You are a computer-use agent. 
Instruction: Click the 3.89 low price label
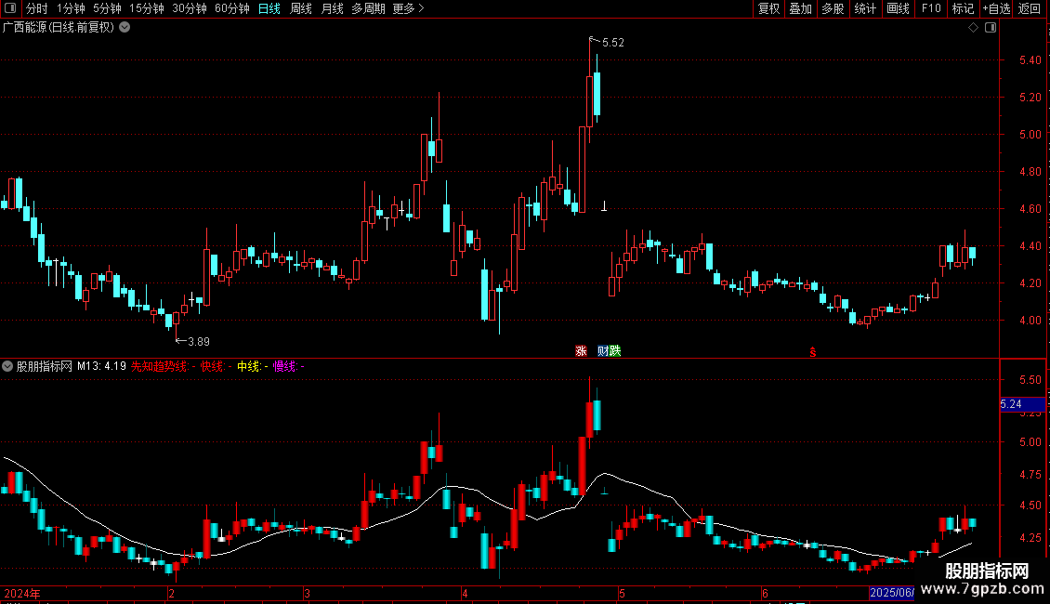pos(199,342)
